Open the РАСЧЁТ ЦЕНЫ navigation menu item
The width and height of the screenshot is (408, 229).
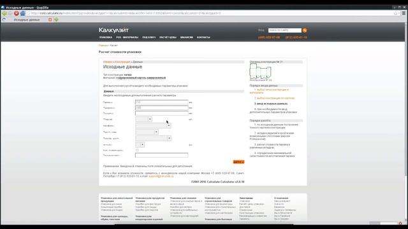[x=168, y=38]
